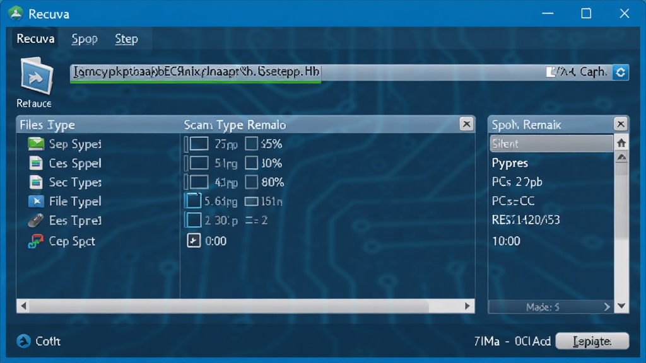Select the Sep Sypei file type icon
The image size is (646, 363).
click(36, 144)
